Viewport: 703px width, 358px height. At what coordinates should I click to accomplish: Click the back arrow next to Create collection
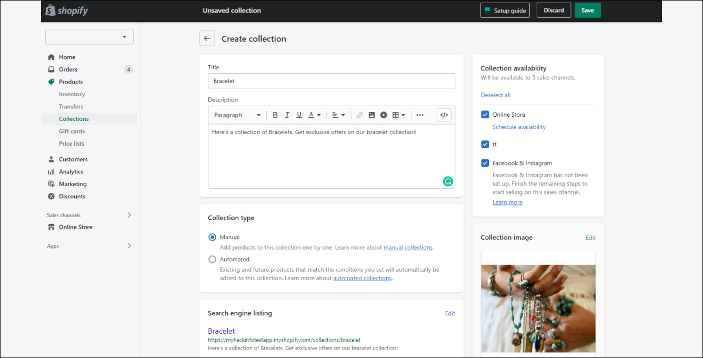point(207,38)
